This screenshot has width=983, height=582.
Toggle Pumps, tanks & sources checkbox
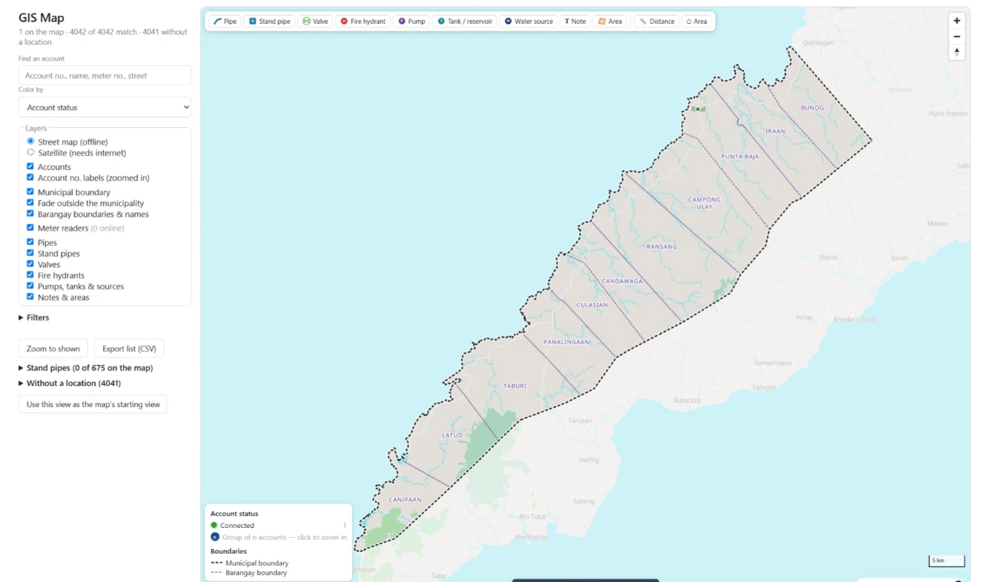30,286
